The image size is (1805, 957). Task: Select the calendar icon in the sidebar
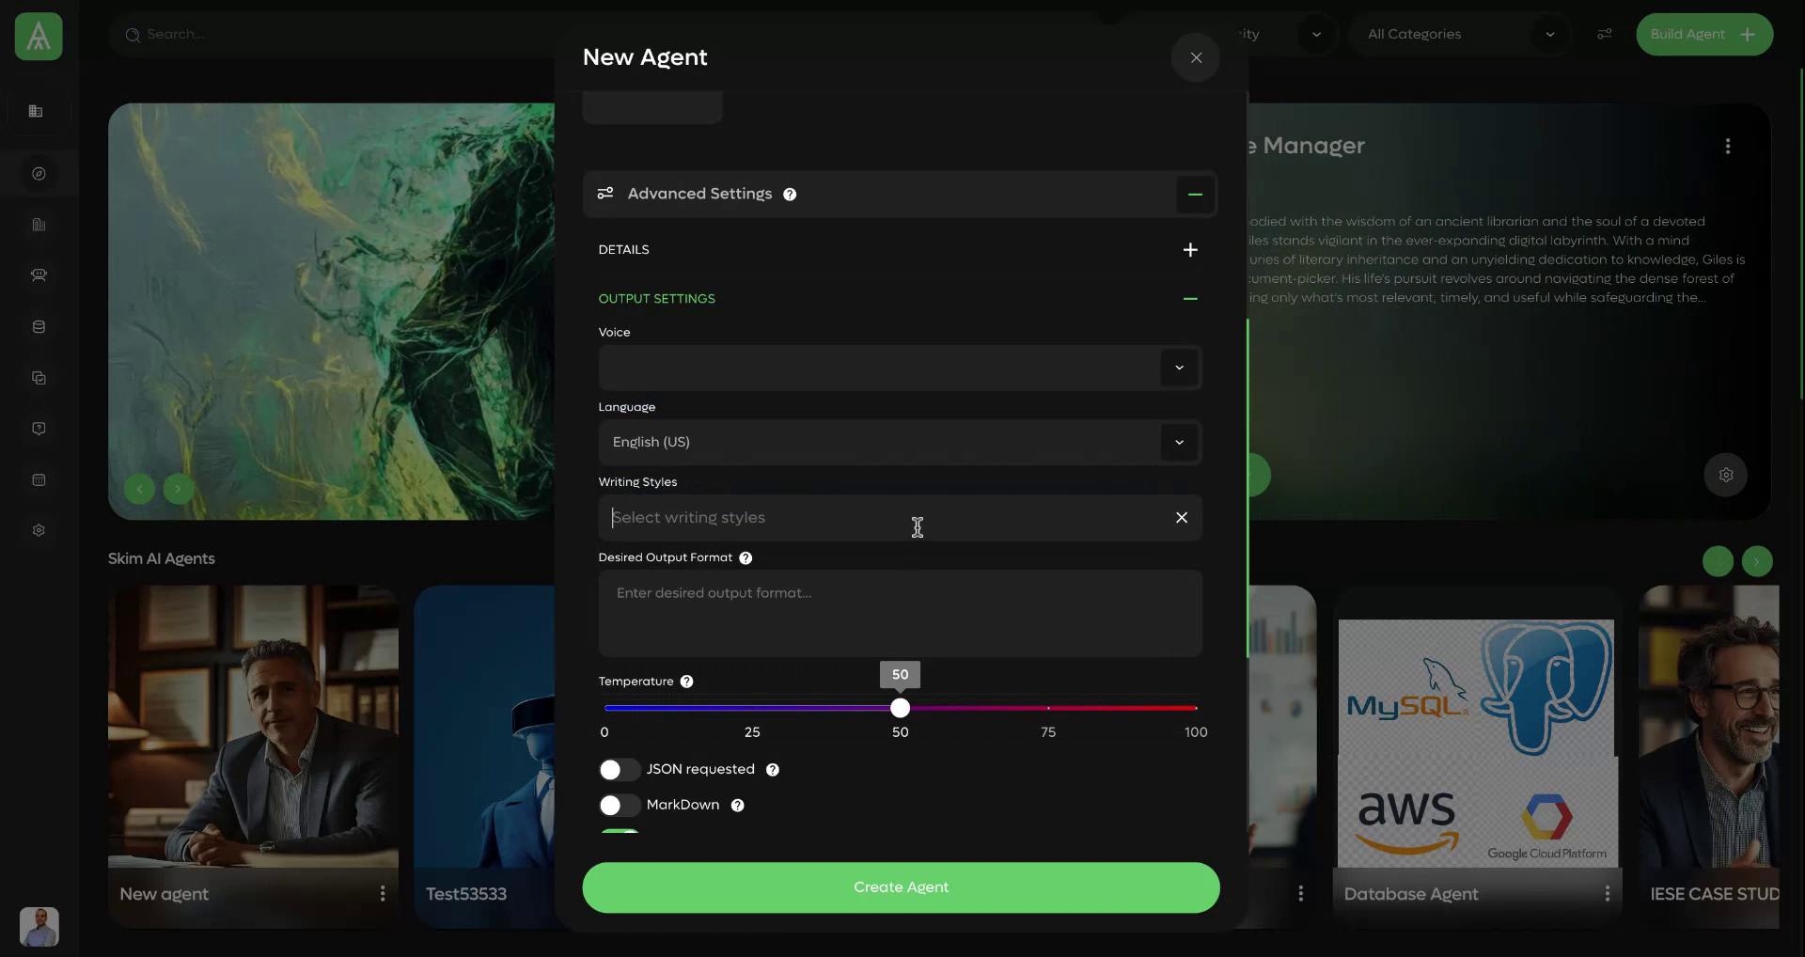39,479
